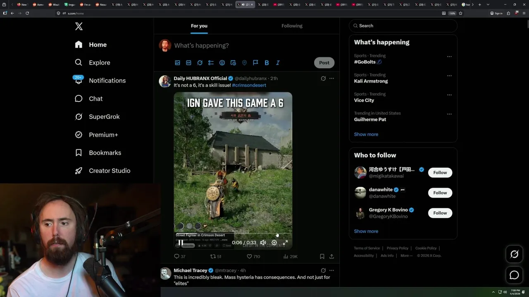This screenshot has height=297, width=529.
Task: Toggle bold formatting in composer
Action: (267, 63)
